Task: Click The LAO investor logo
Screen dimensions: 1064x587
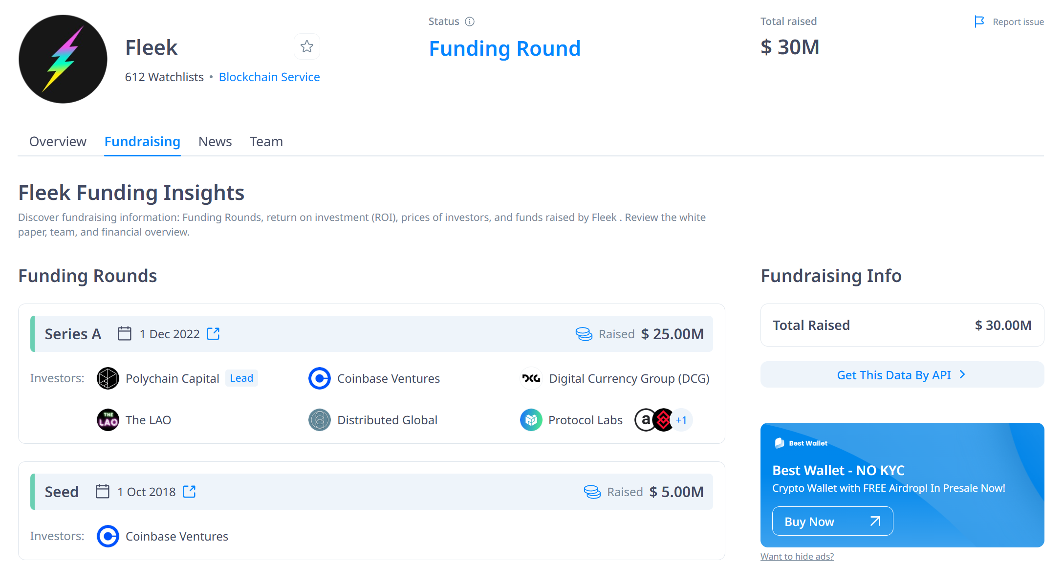Action: (108, 420)
